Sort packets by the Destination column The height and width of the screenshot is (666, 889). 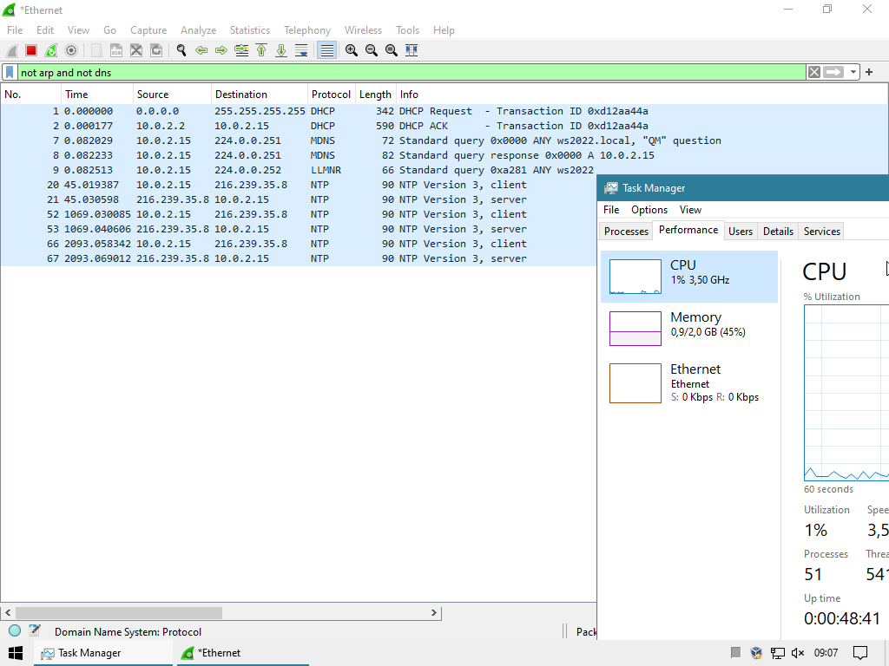click(259, 95)
